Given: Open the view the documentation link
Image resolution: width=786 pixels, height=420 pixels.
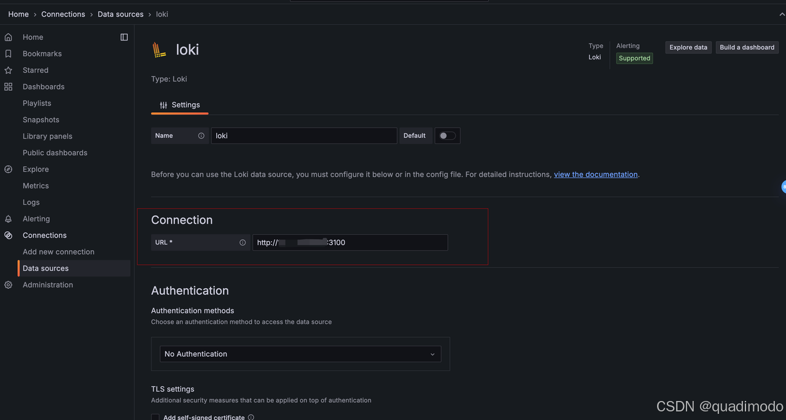Looking at the screenshot, I should (596, 175).
